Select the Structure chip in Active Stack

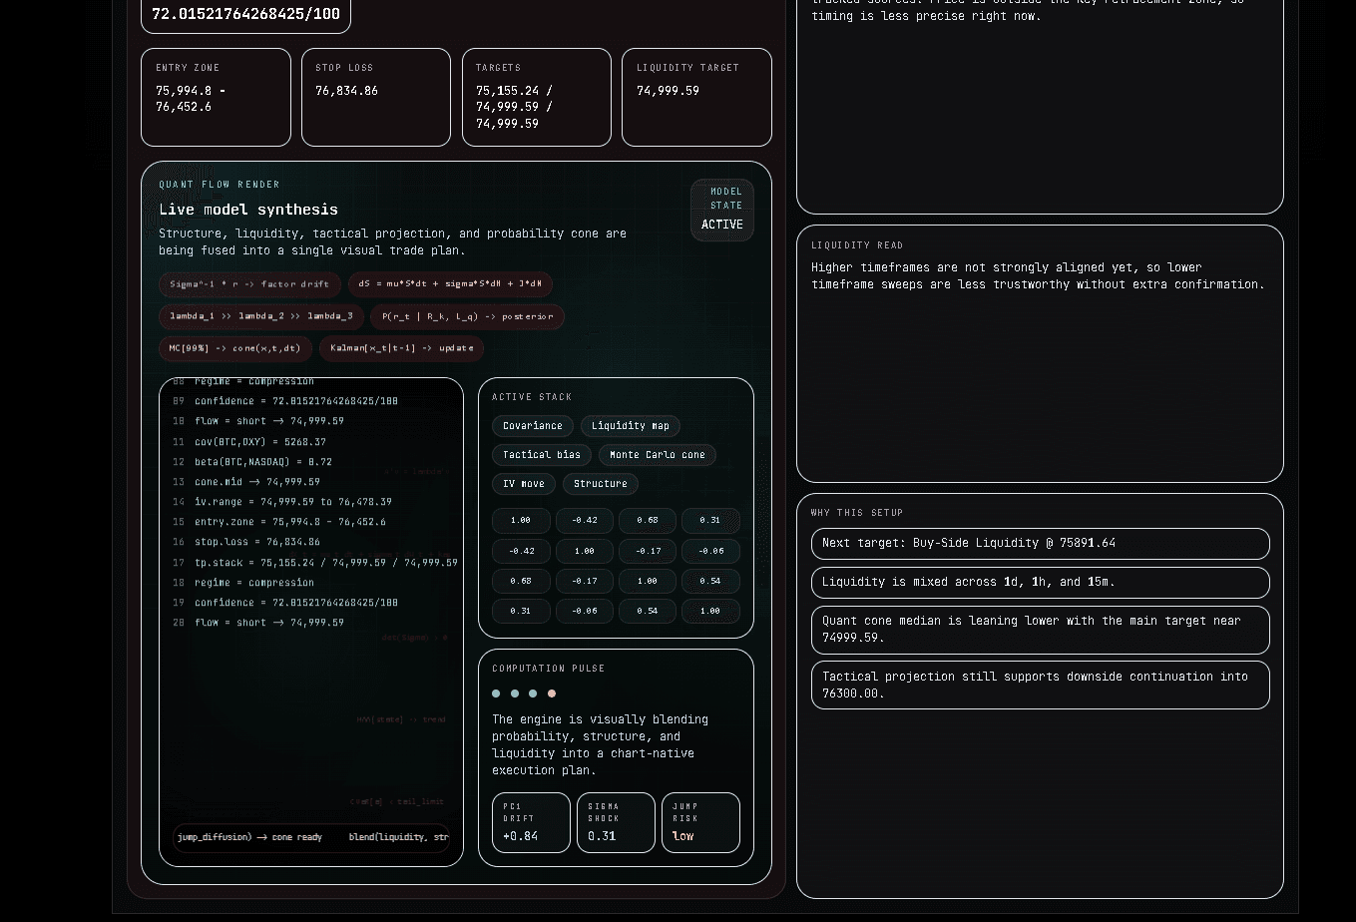600,484
